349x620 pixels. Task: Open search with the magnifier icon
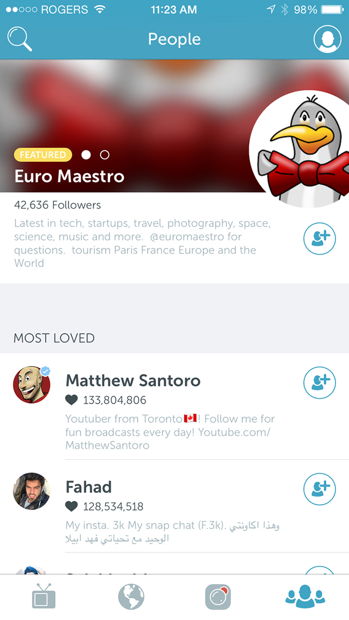coord(19,39)
